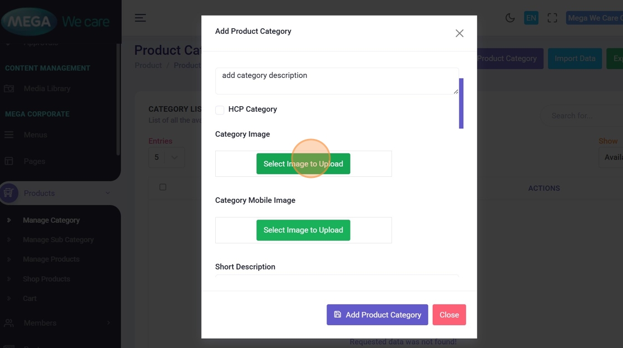Click the Menus list icon
The width and height of the screenshot is (623, 348).
click(x=9, y=135)
